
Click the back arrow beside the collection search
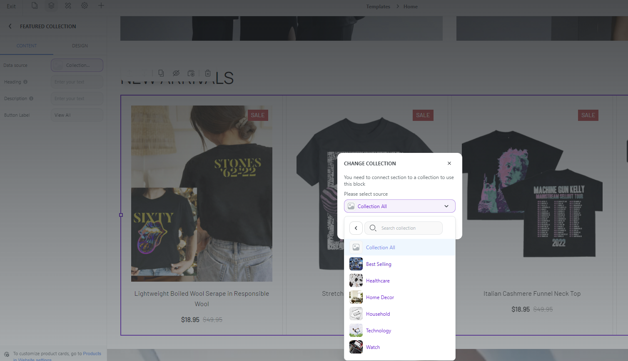(x=356, y=228)
